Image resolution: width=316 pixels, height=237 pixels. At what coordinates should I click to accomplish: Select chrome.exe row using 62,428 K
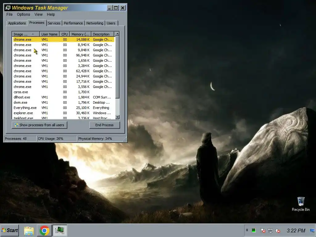point(64,71)
